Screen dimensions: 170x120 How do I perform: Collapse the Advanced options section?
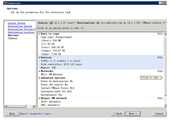(x=39, y=78)
